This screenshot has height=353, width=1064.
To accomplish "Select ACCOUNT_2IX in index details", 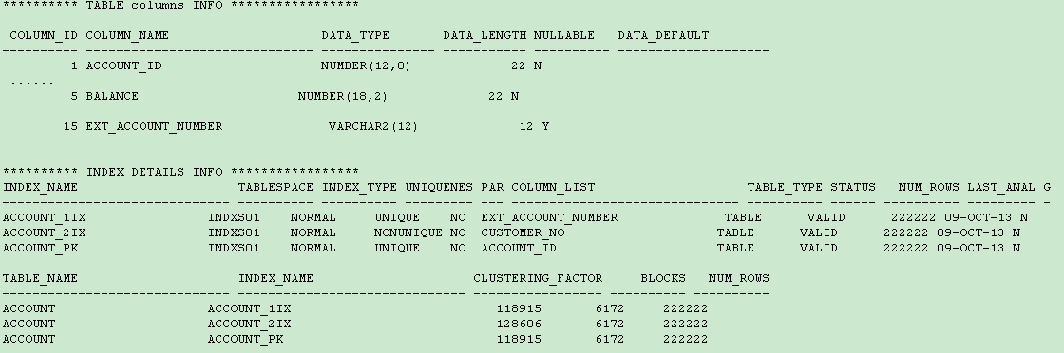I will (44, 232).
